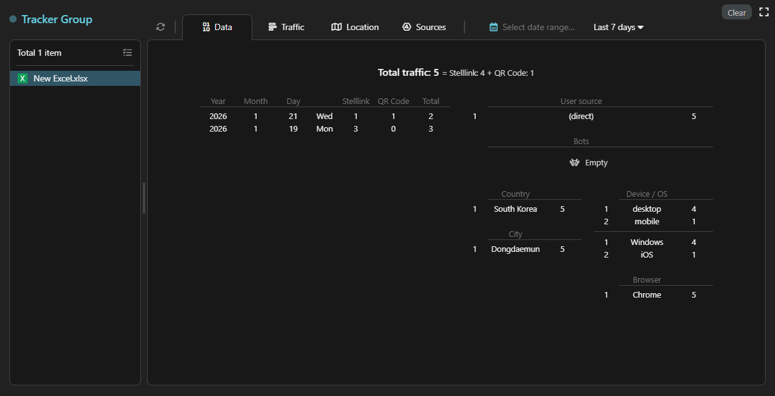Click the (direct) user source entry
775x396 pixels.
(581, 116)
